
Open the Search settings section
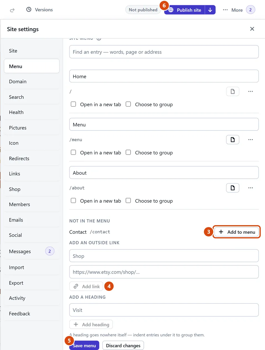pyautogui.click(x=32, y=97)
